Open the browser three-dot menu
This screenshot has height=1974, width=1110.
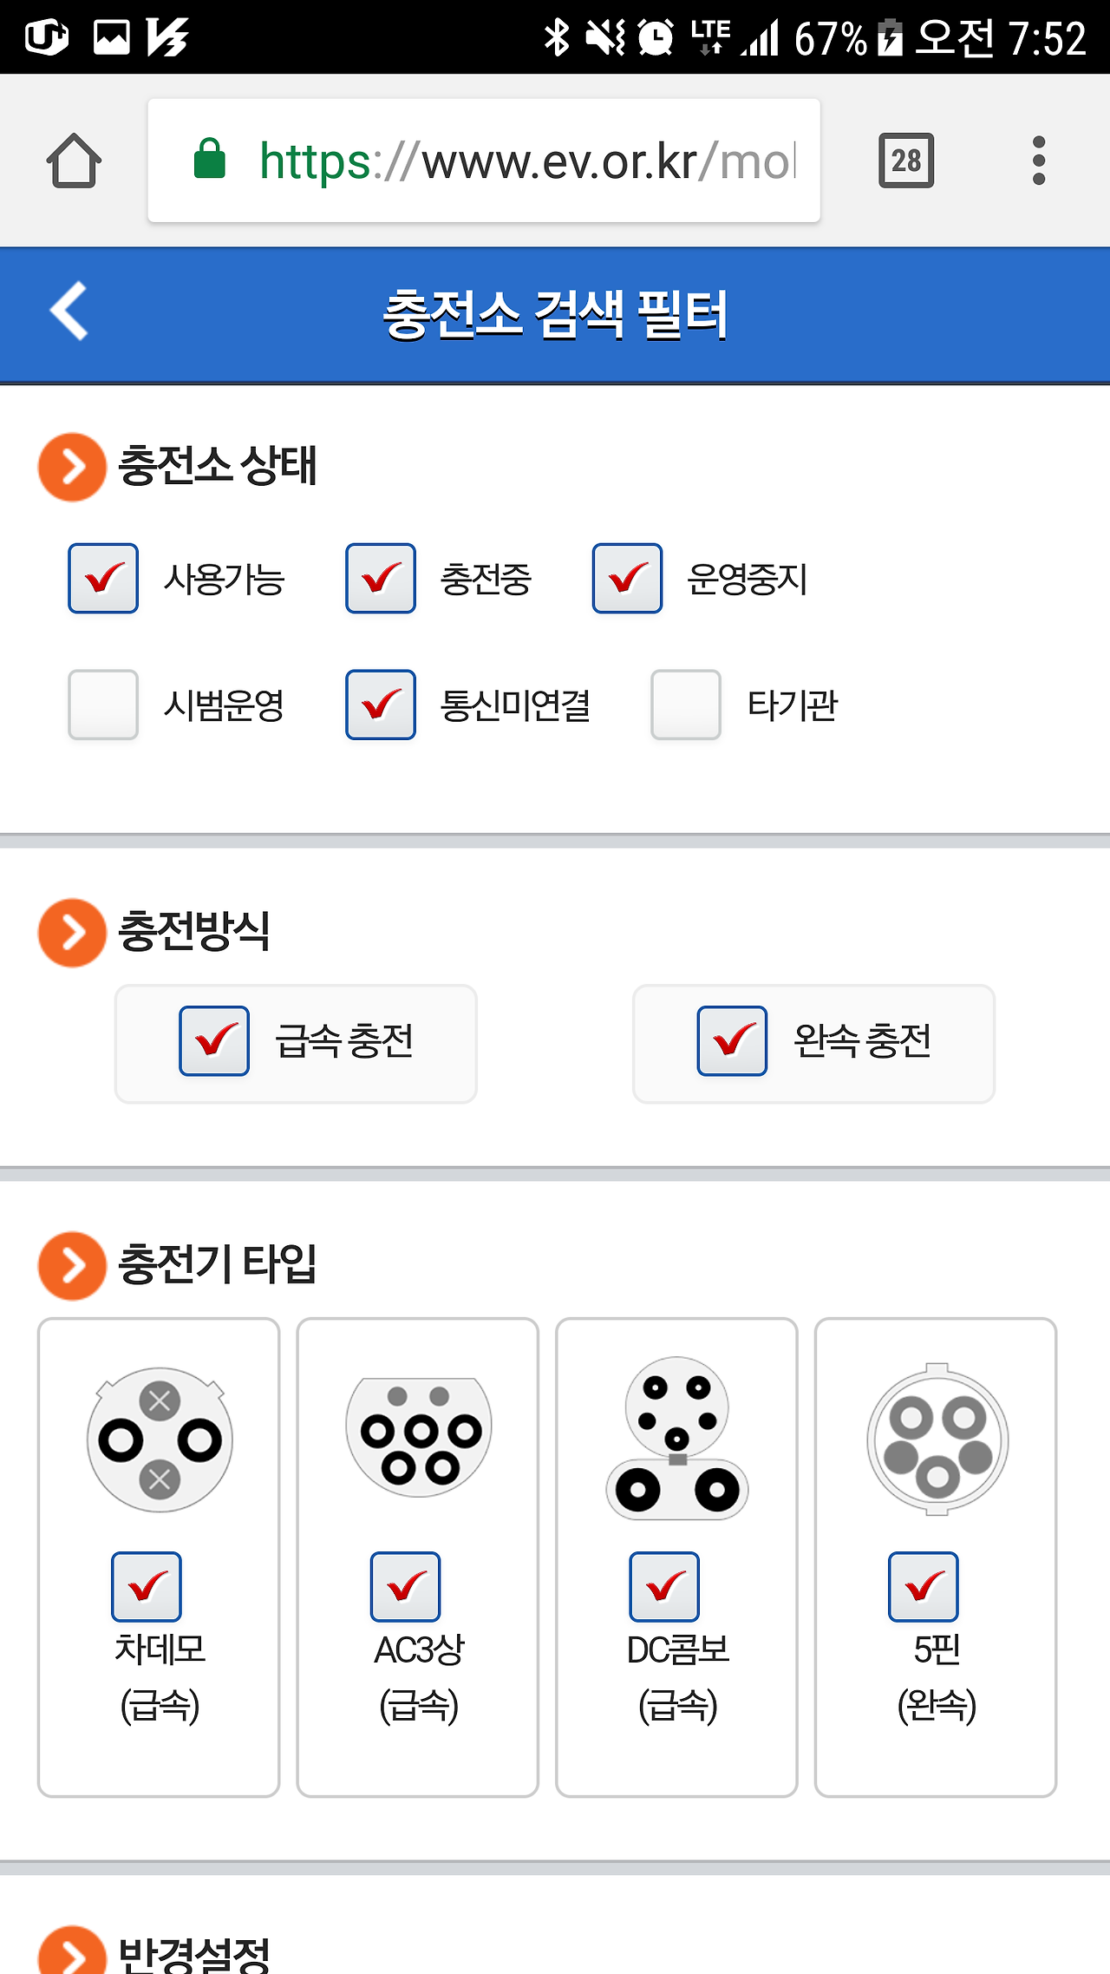pos(1039,161)
